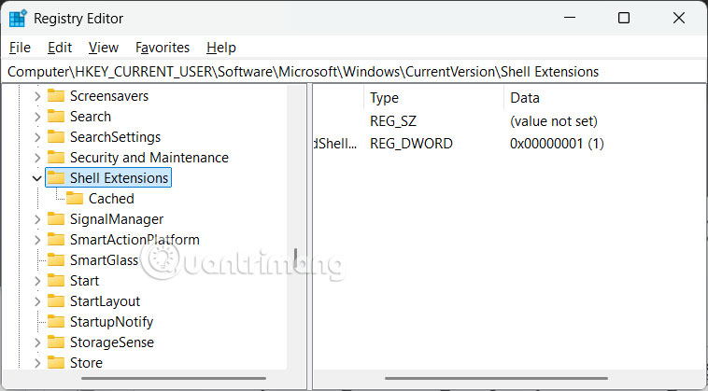
Task: Click the registry path address bar
Action: click(353, 72)
